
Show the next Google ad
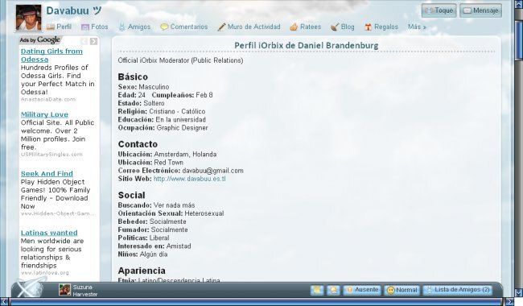click(93, 41)
